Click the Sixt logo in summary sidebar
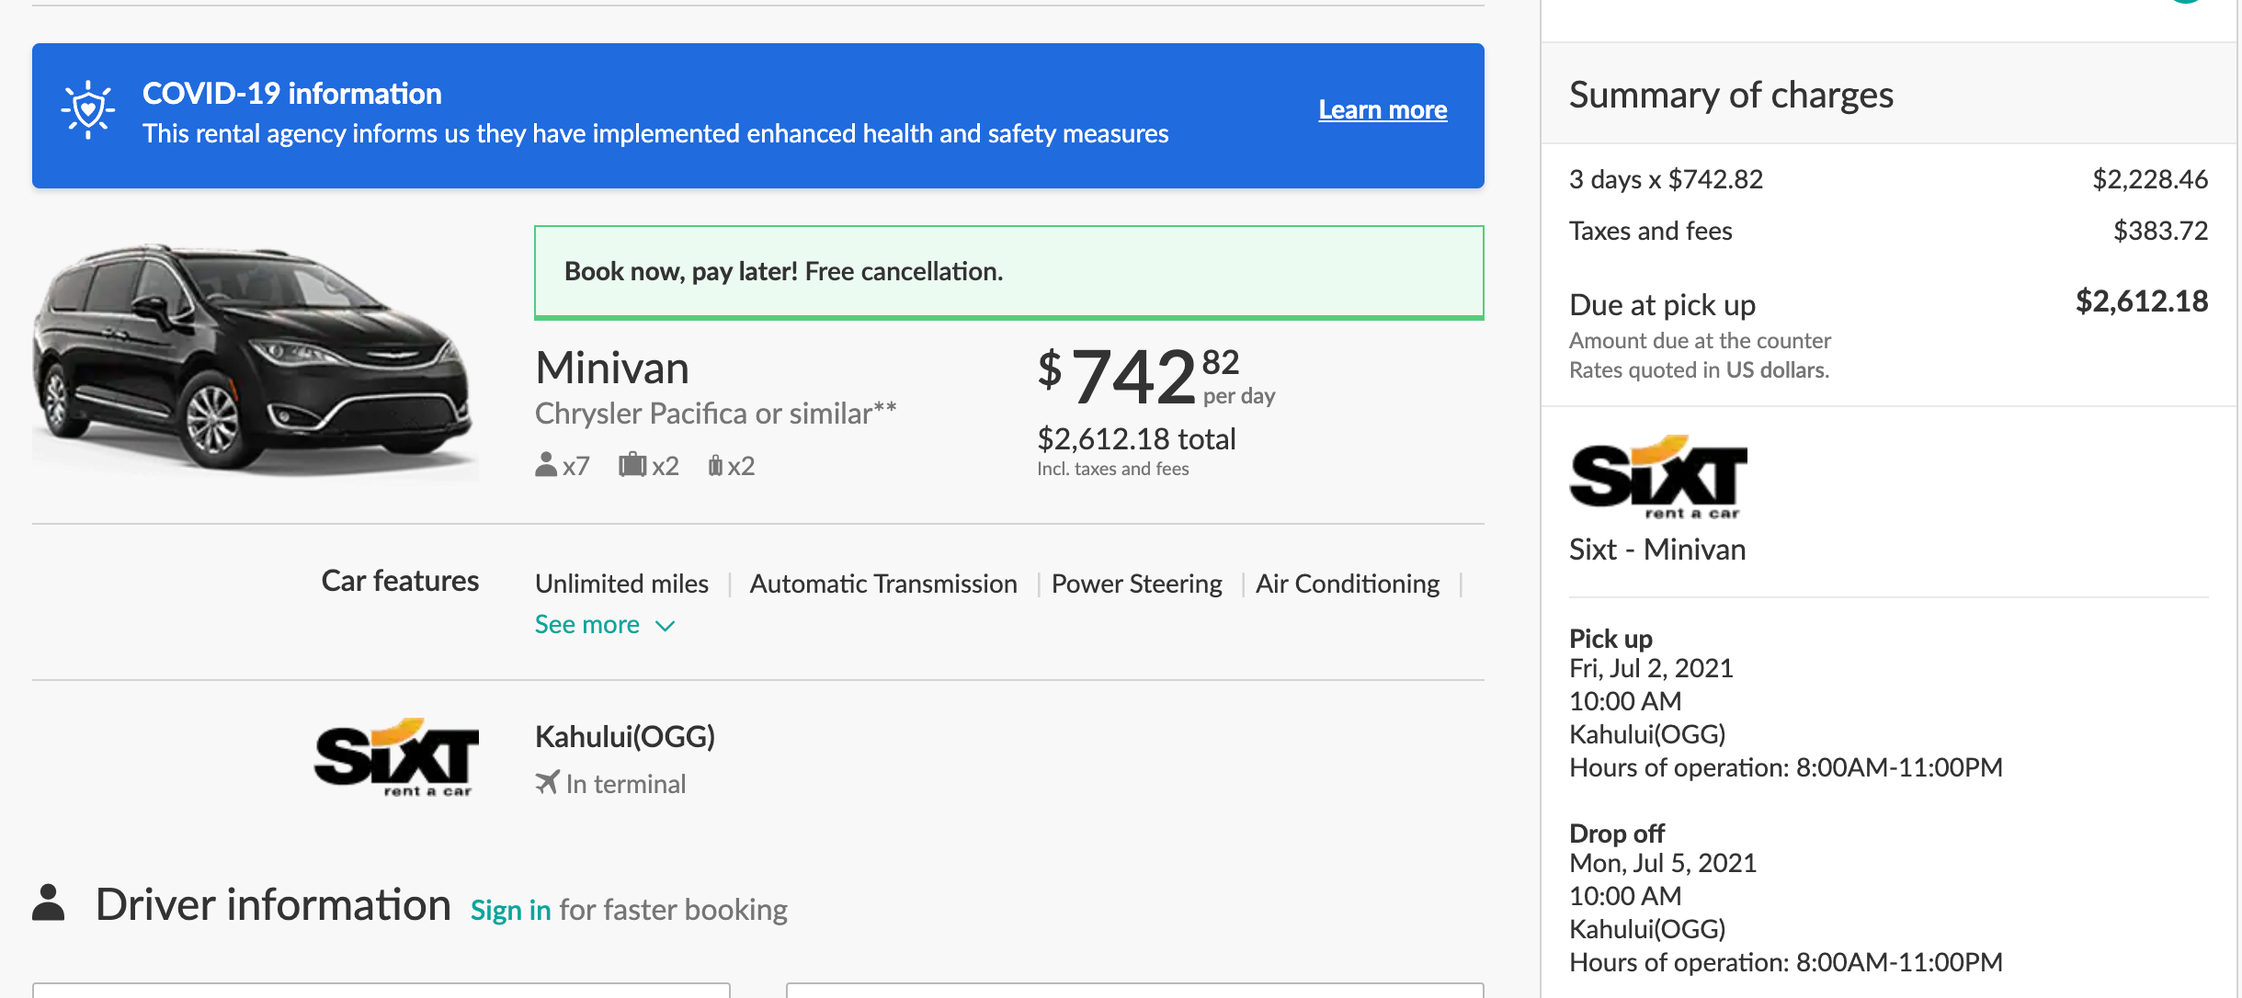This screenshot has height=998, width=2242. [x=1658, y=477]
